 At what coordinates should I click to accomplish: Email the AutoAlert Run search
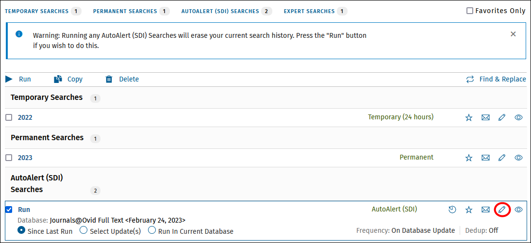(486, 210)
